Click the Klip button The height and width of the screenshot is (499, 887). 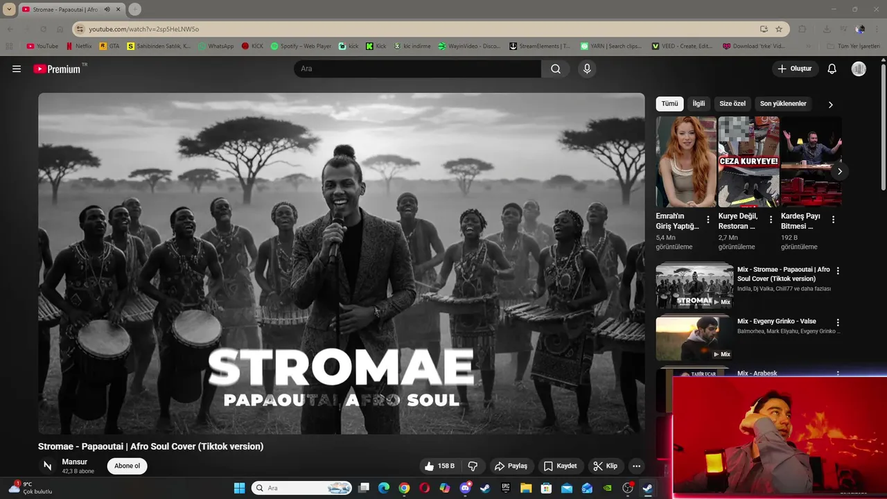tap(606, 466)
